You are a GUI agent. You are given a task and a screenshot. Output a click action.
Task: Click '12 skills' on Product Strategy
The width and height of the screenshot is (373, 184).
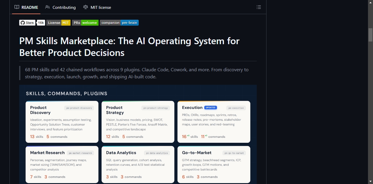(112, 137)
